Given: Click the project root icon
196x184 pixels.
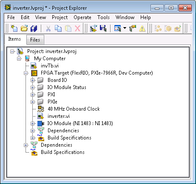Looking at the screenshot, I should click(x=20, y=51).
